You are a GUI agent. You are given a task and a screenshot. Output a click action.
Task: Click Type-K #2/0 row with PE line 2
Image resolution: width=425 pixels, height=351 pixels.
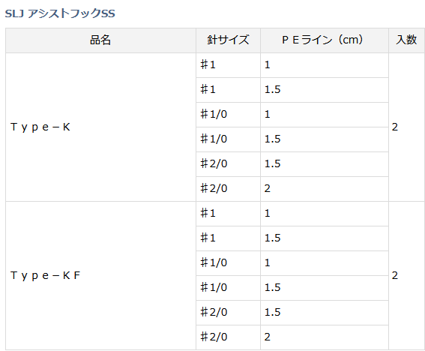pyautogui.click(x=292, y=189)
